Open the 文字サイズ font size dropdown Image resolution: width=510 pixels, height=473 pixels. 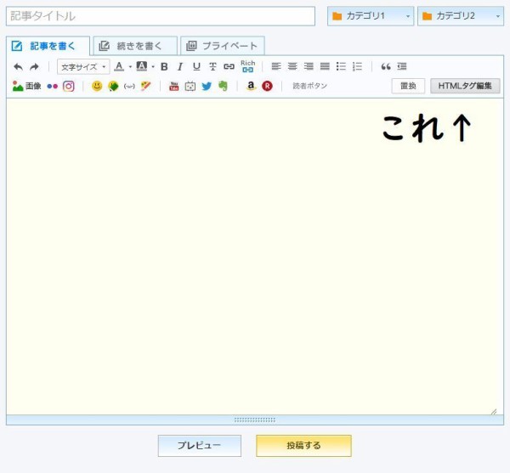click(83, 67)
